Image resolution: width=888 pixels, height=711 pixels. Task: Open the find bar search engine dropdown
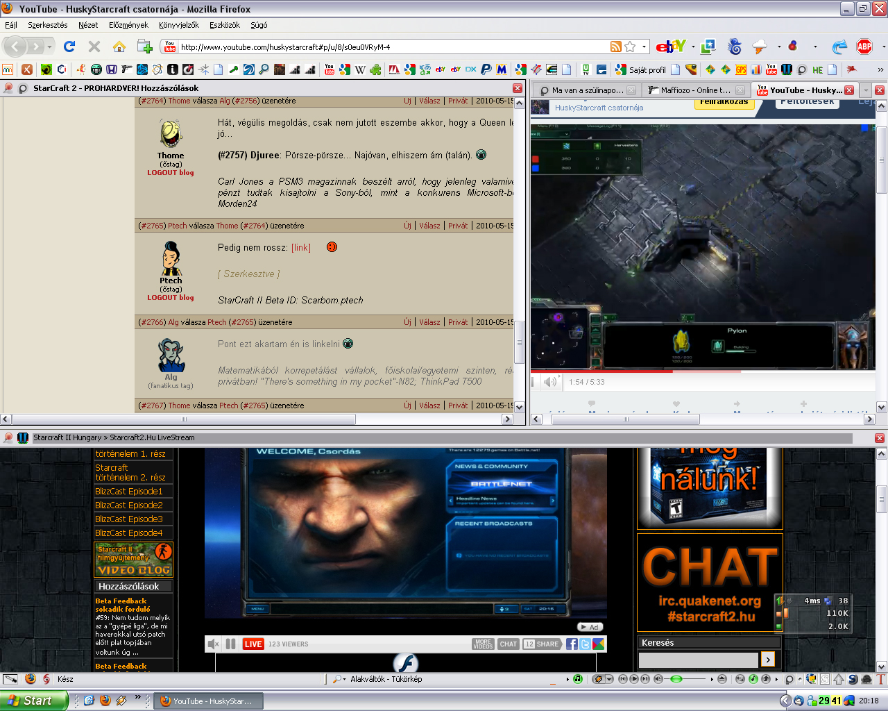pos(339,679)
